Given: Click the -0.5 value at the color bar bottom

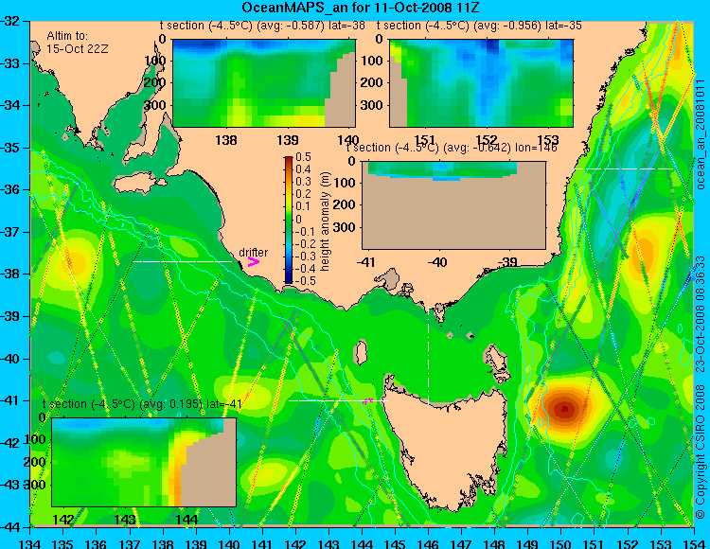Looking at the screenshot, I should (x=303, y=280).
